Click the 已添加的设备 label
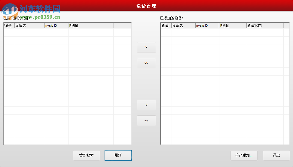Viewport: 293px width, 167px height. 172,18
